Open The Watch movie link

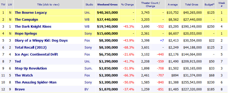[24, 75]
